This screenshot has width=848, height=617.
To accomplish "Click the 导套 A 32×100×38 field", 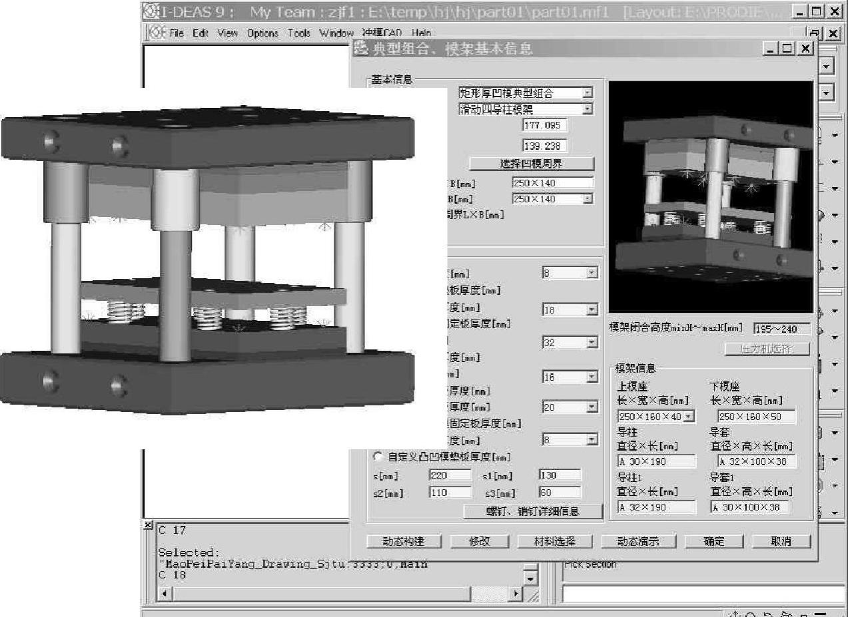I will [757, 461].
